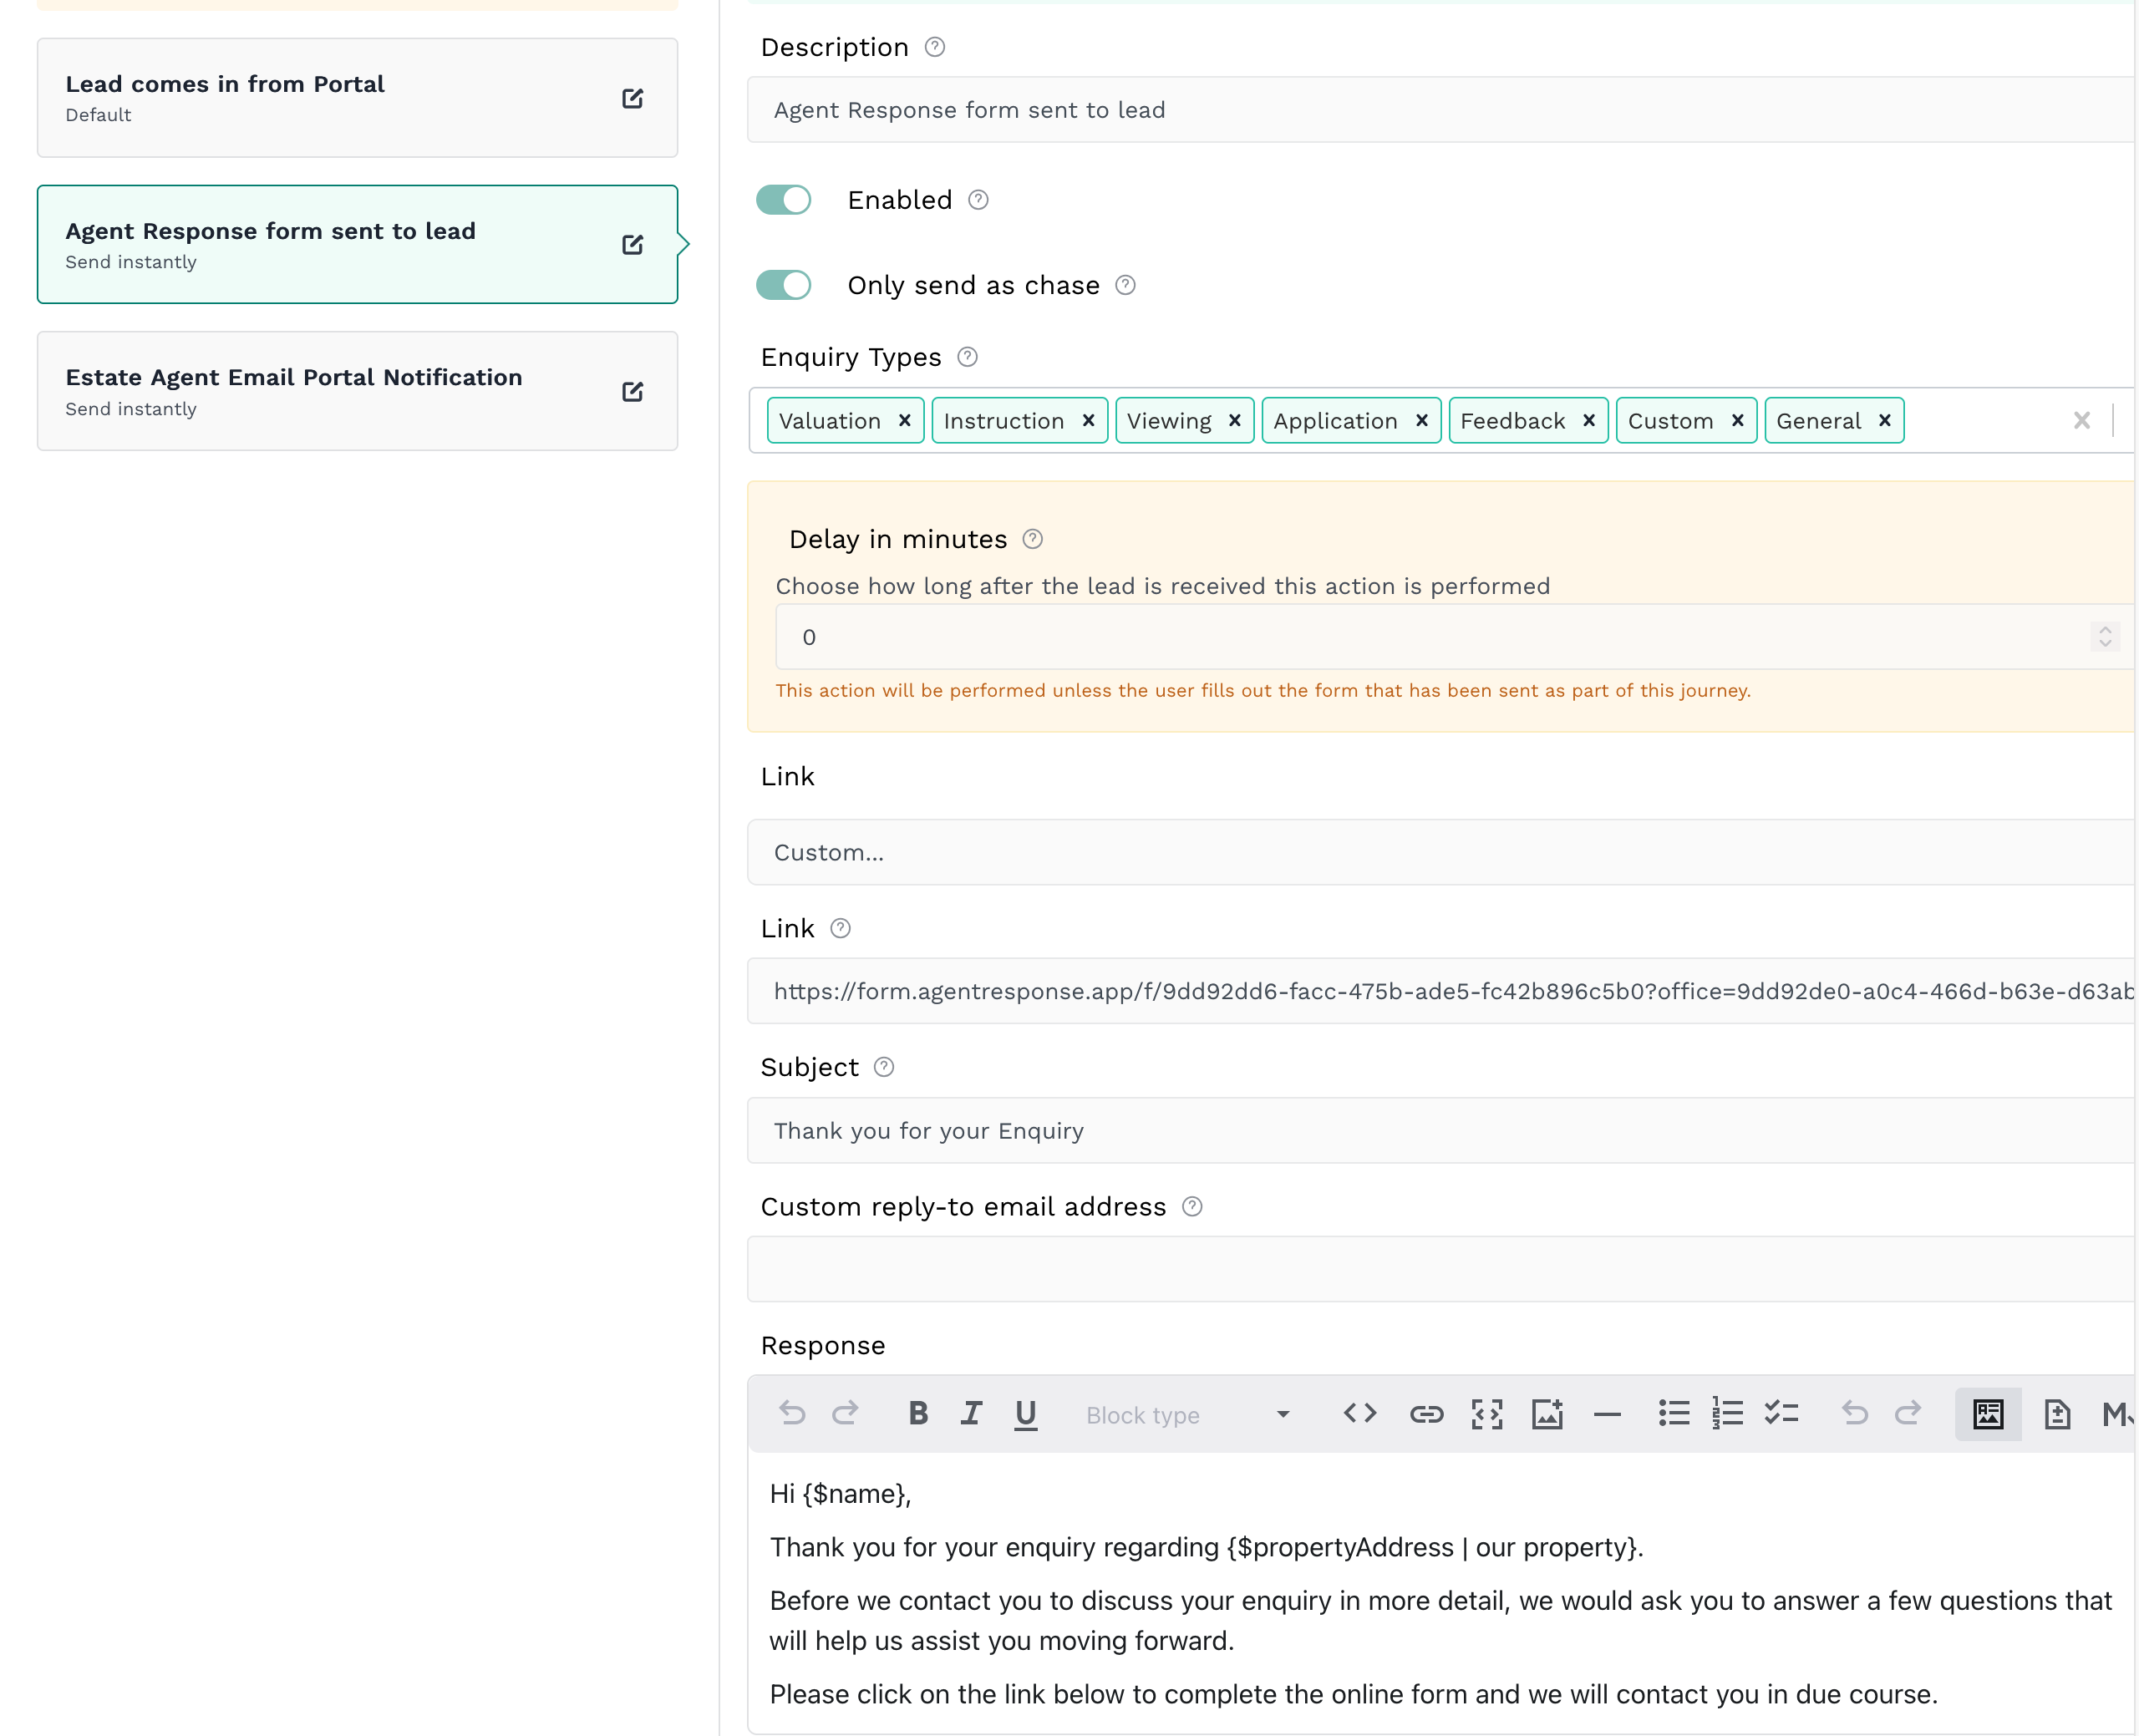
Task: Open the Link type Custom dropdown
Action: (x=1440, y=852)
